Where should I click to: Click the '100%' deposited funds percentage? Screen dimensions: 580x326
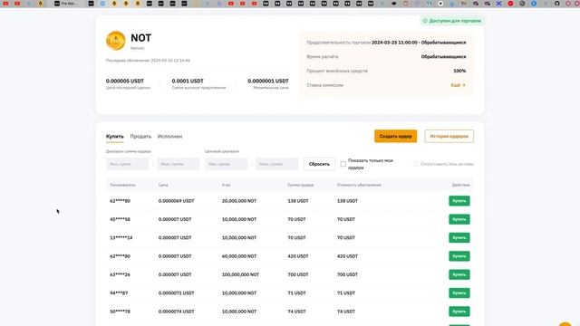459,71
